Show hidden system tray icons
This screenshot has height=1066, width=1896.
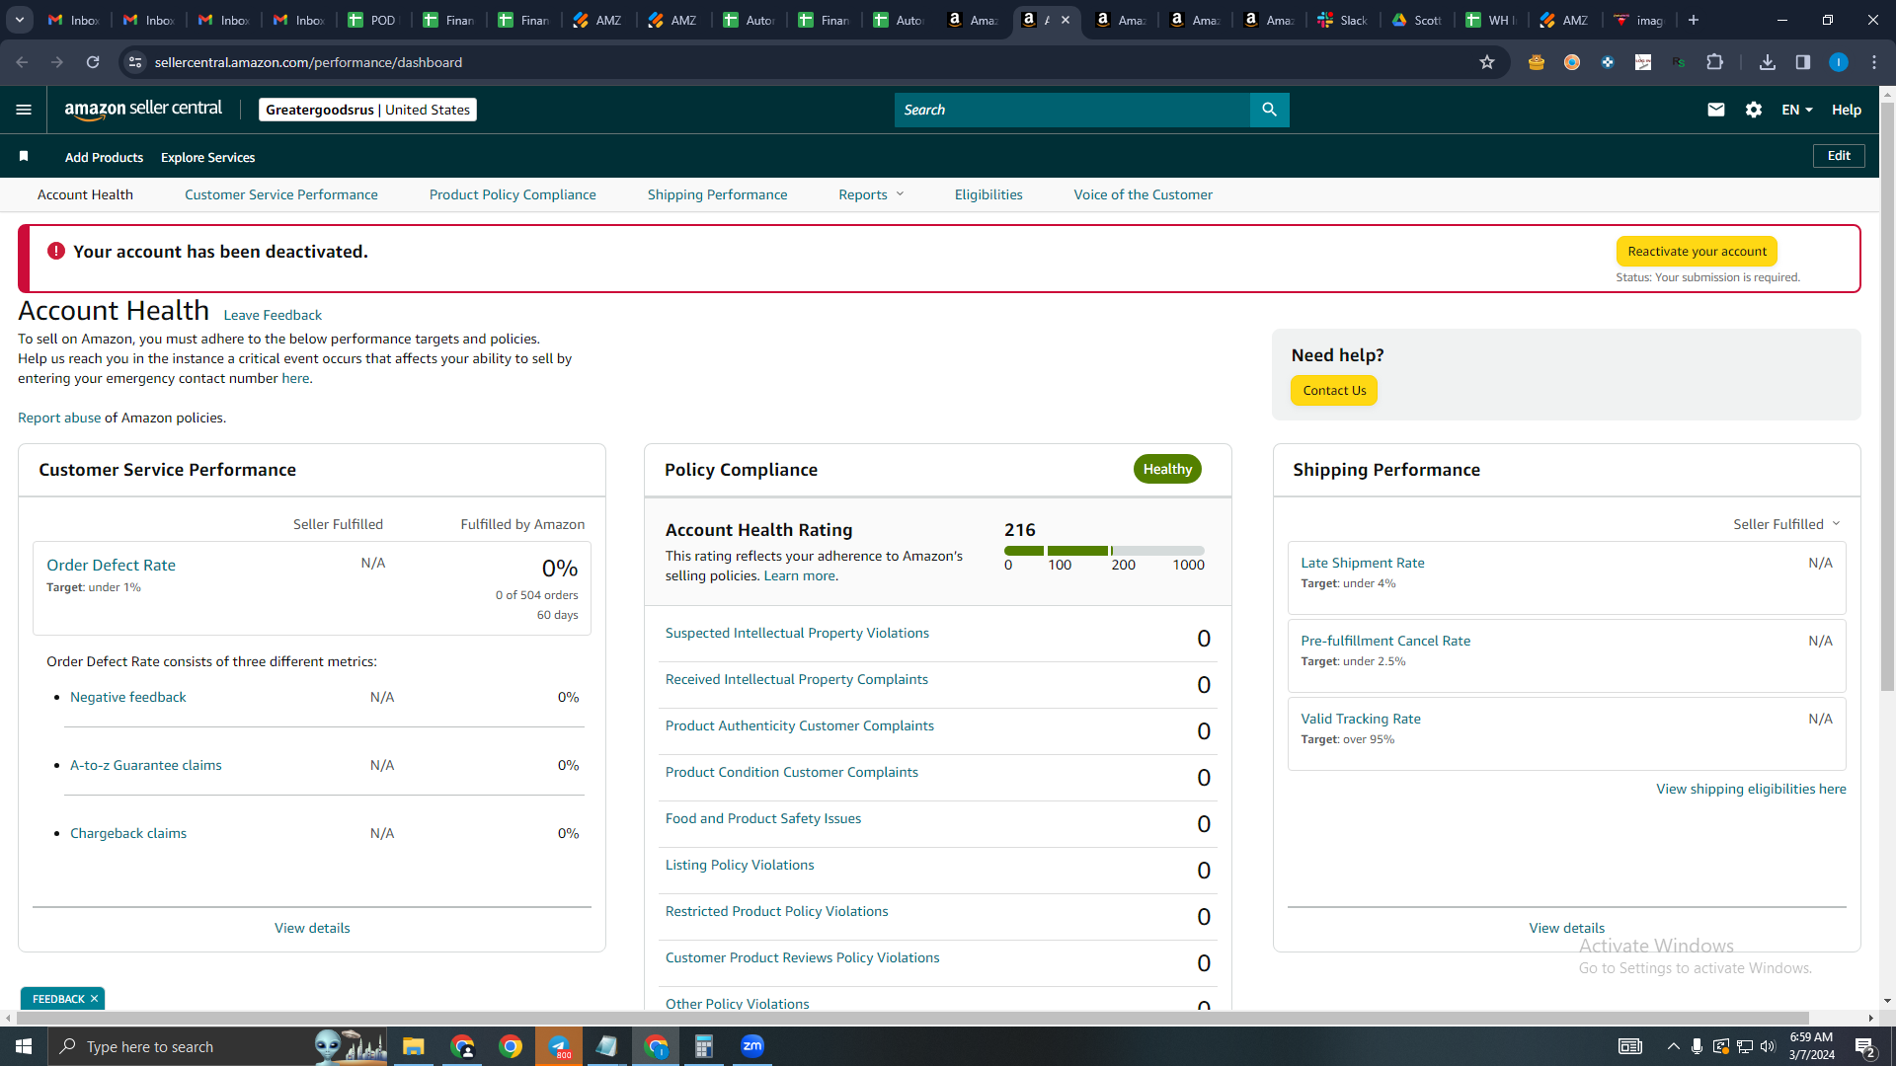[1673, 1046]
